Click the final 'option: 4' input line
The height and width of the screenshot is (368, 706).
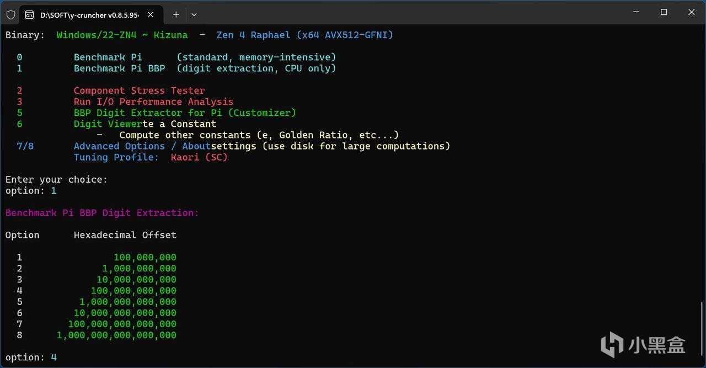(x=31, y=358)
